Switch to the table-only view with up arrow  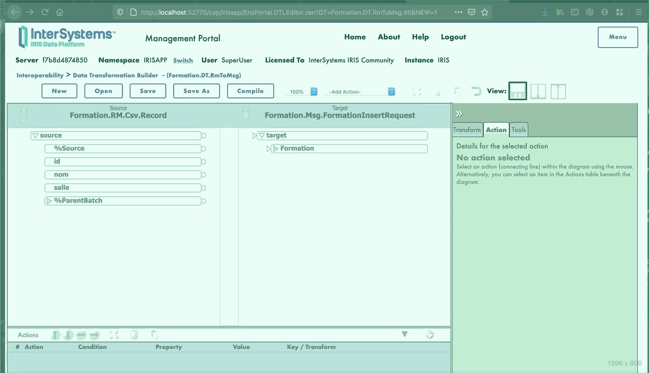click(558, 91)
